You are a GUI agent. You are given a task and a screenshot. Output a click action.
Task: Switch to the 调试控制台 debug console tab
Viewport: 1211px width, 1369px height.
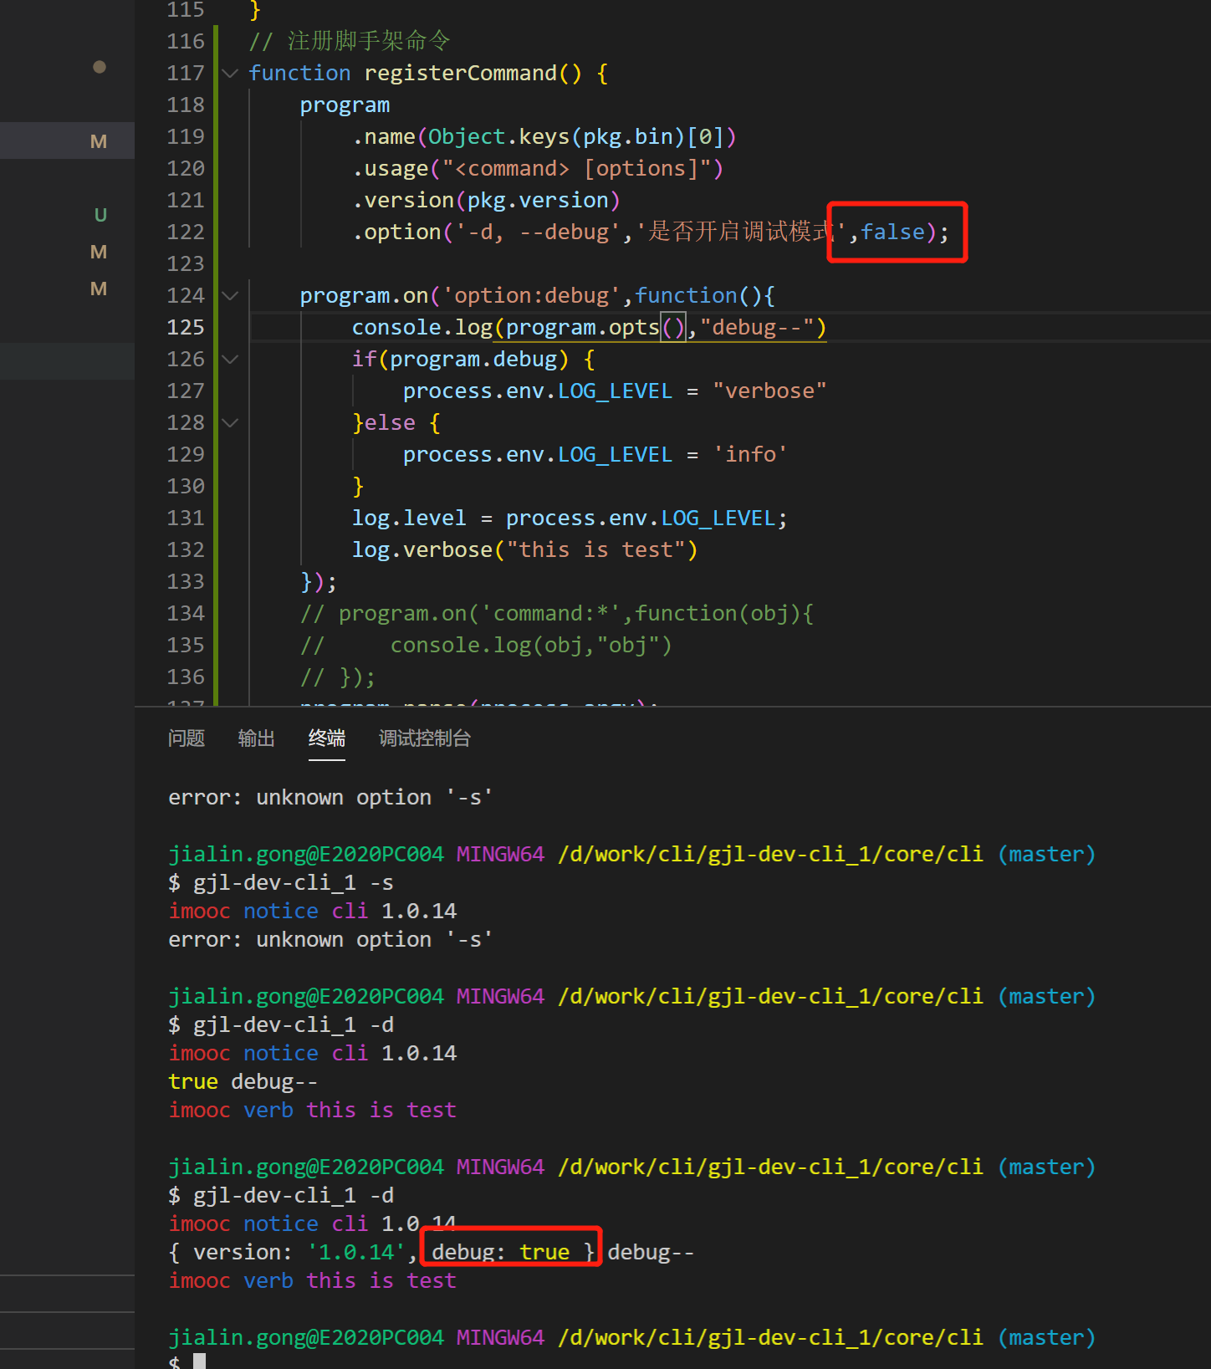[x=425, y=738]
